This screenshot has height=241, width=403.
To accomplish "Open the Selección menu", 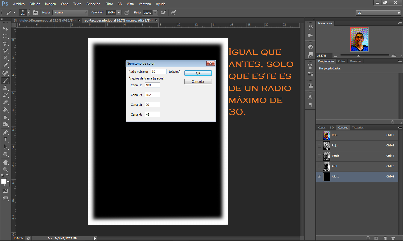I will click(93, 4).
